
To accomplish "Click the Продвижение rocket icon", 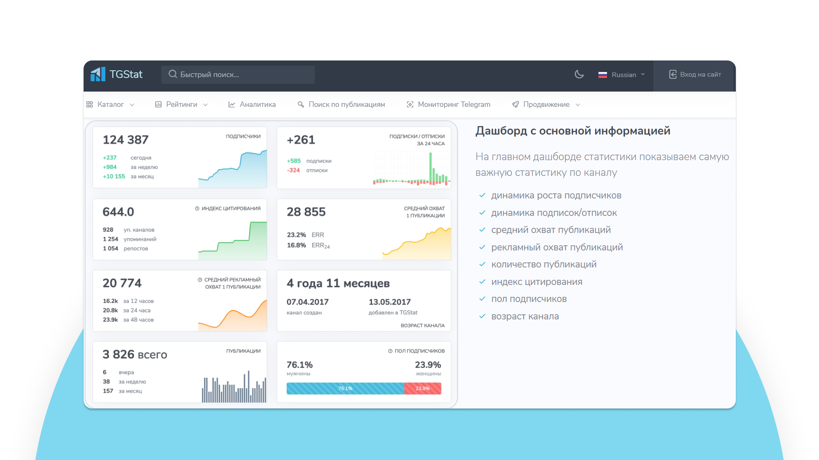I will (x=515, y=104).
